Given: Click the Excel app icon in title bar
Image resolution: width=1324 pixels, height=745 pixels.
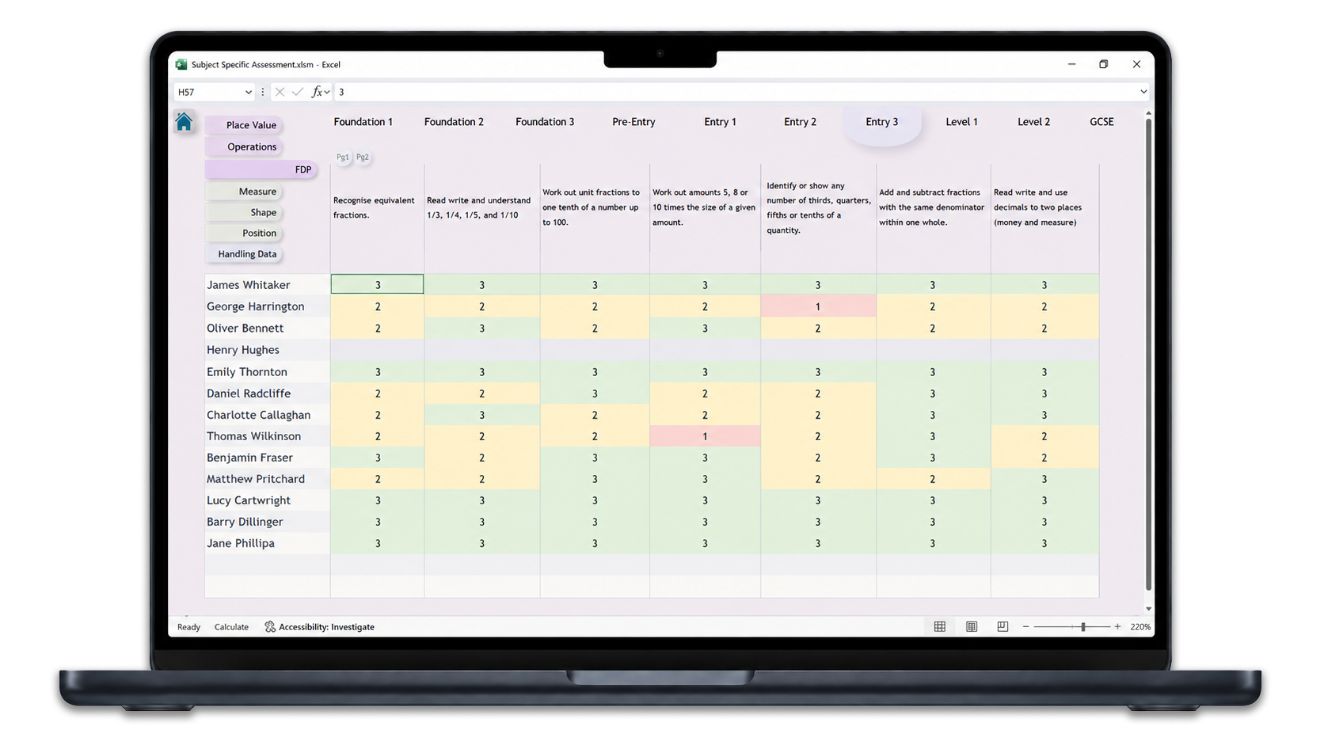Looking at the screenshot, I should pos(181,65).
